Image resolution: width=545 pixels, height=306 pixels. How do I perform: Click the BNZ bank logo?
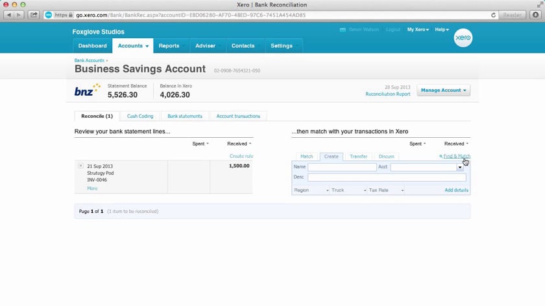coord(88,90)
